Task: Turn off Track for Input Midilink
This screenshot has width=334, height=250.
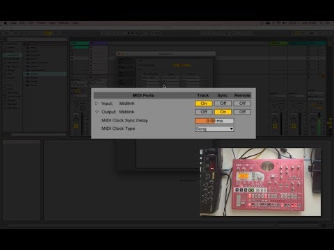Action: click(204, 103)
